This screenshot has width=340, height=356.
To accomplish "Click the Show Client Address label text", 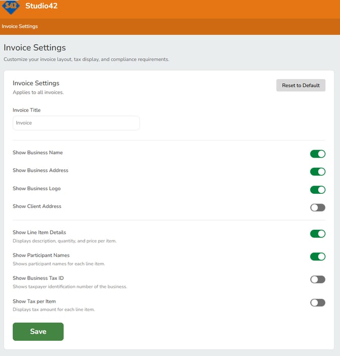I will coord(37,206).
